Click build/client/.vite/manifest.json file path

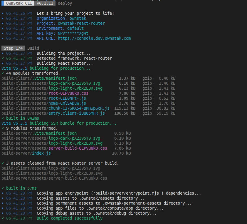tap(39, 78)
